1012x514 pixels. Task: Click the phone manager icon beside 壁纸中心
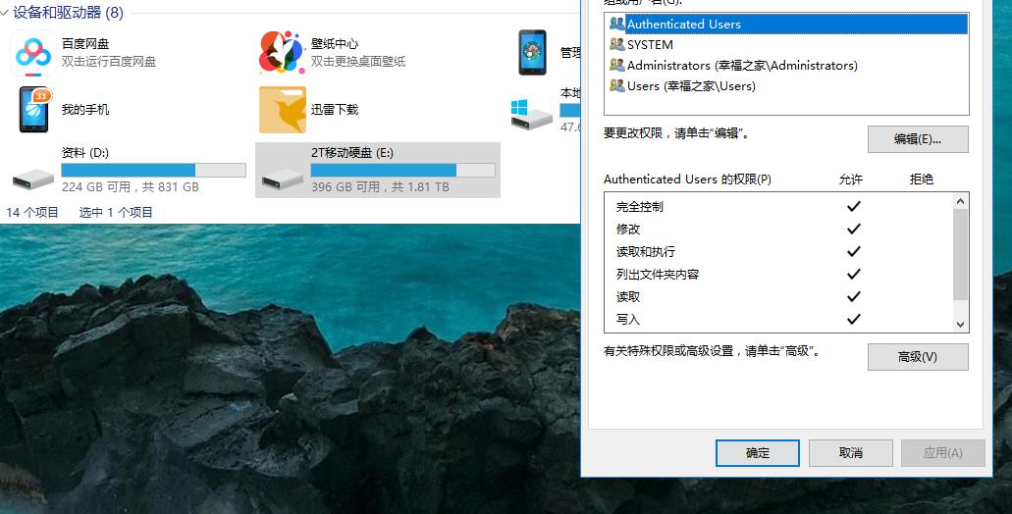coord(533,52)
